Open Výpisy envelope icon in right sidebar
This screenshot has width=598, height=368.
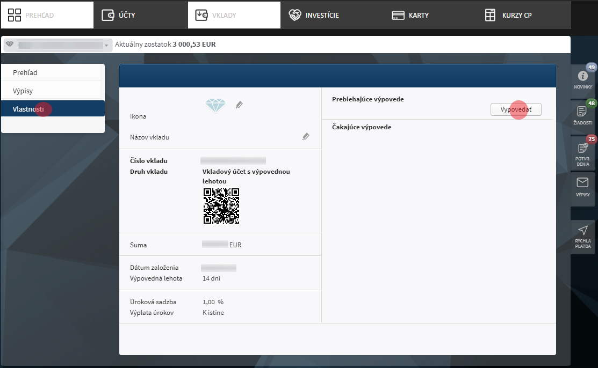(582, 187)
